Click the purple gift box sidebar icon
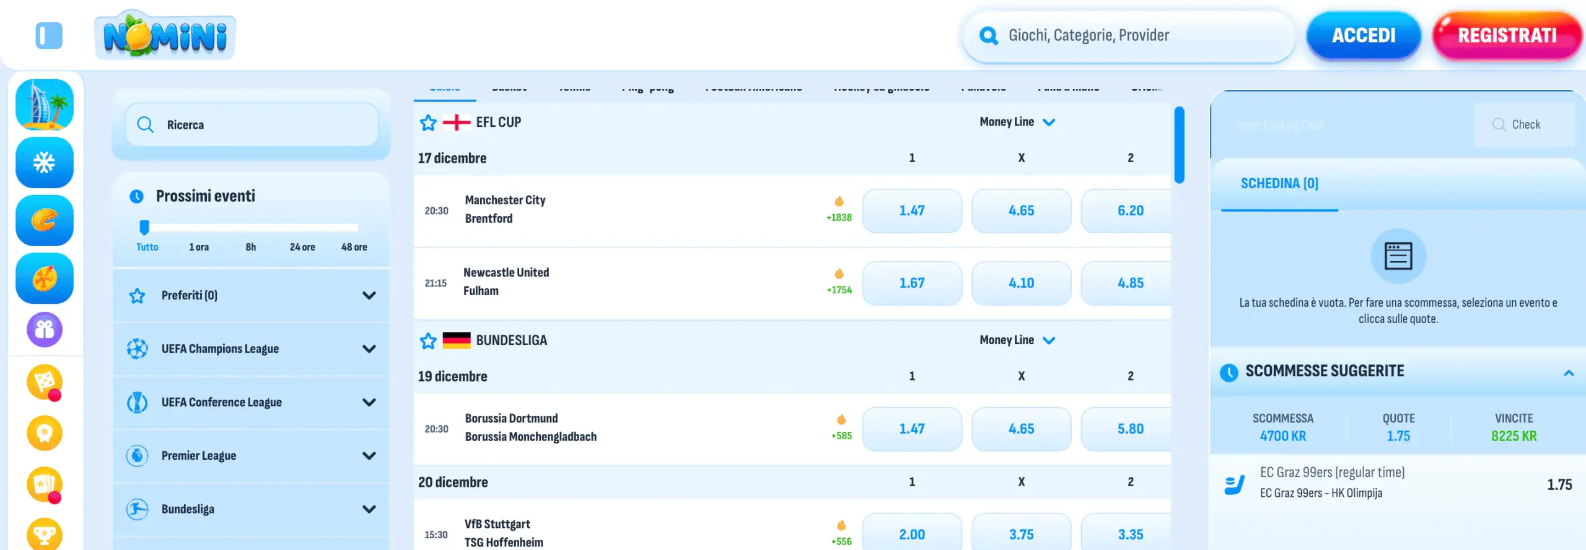This screenshot has height=550, width=1586. click(x=45, y=329)
